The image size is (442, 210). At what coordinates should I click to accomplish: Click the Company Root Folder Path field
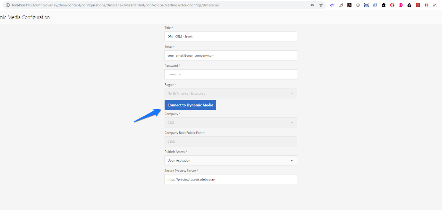click(x=231, y=142)
